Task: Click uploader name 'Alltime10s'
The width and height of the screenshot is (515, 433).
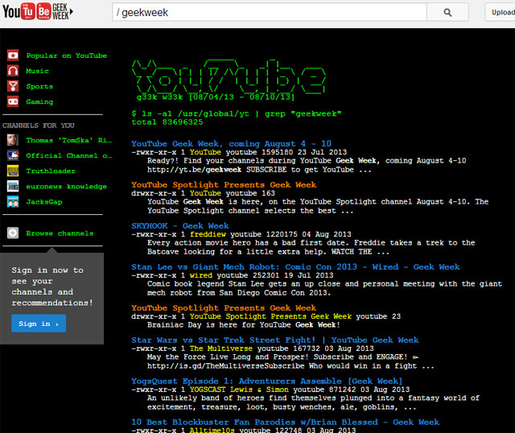Action: pos(212,430)
